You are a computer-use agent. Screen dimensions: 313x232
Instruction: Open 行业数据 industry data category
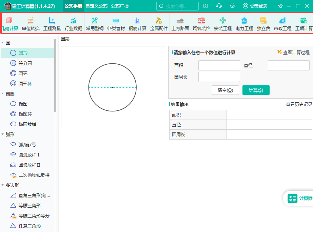click(x=73, y=24)
